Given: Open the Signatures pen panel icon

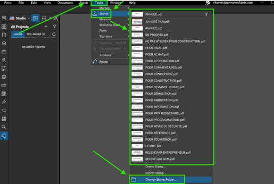Looking at the screenshot, I should point(4,102).
